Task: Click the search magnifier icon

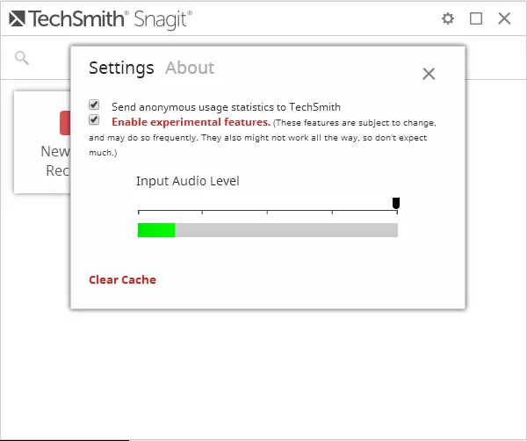Action: (x=22, y=58)
